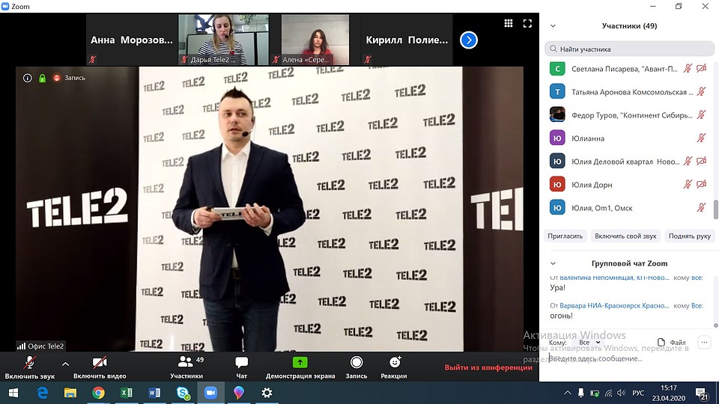The image size is (719, 404).
Task: Click the chat message input field
Action: pyautogui.click(x=628, y=358)
